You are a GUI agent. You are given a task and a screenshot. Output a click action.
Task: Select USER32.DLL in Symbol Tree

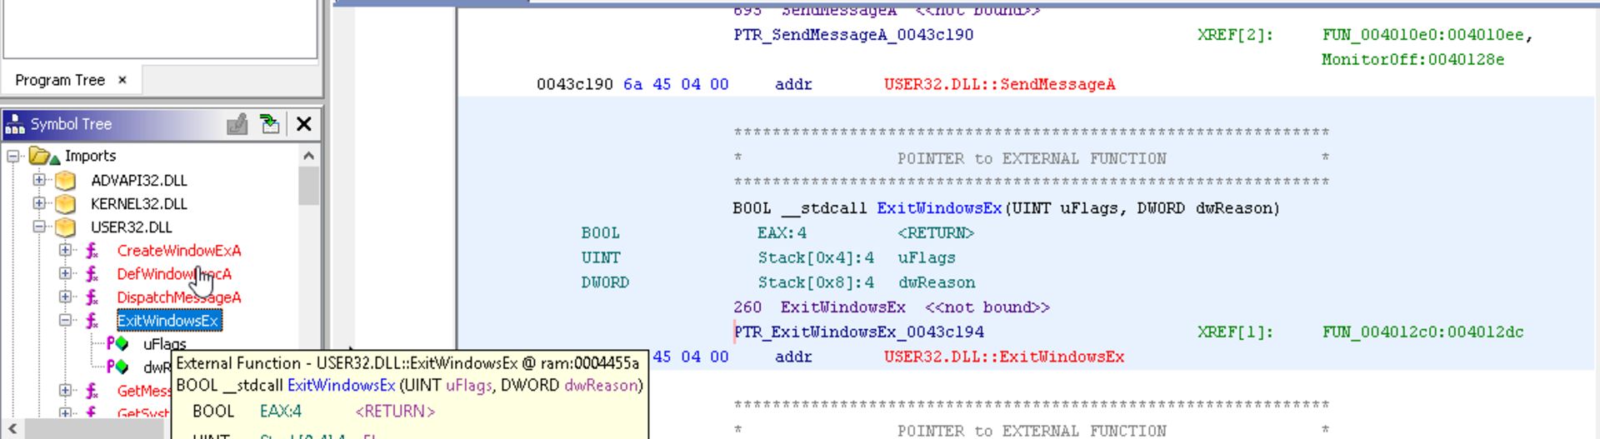(x=132, y=227)
